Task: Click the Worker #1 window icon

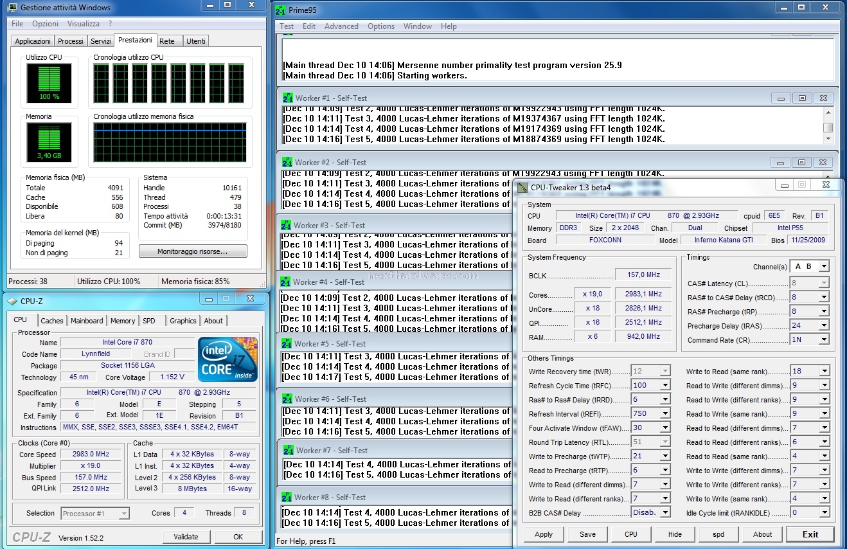Action: 287,98
